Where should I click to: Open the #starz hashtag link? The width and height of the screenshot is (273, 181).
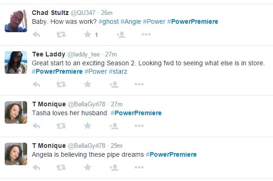118,71
